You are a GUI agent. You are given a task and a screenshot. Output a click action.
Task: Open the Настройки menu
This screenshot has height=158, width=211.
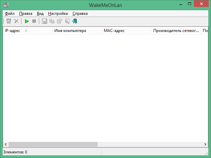click(x=58, y=13)
